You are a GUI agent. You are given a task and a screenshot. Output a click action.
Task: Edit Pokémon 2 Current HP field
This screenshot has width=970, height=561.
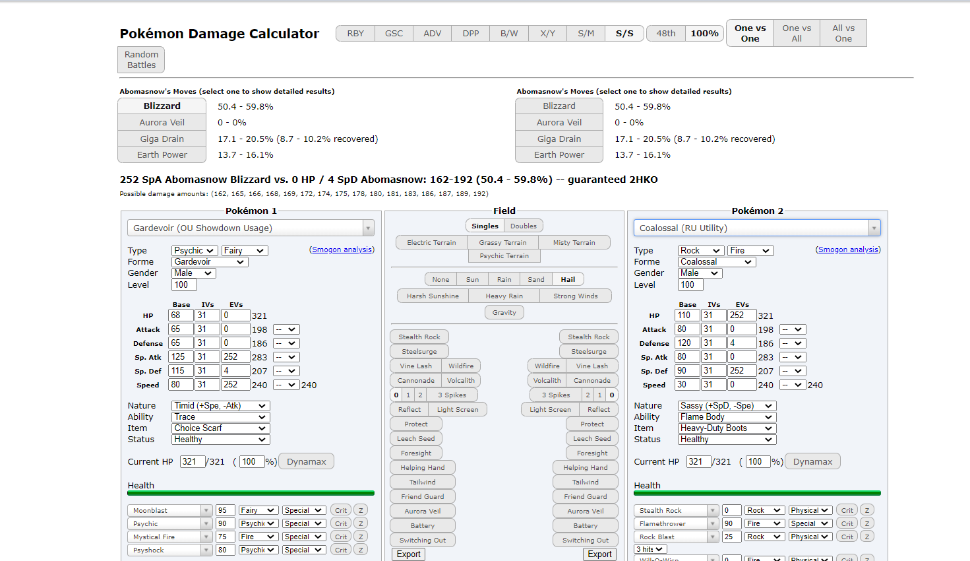point(698,461)
